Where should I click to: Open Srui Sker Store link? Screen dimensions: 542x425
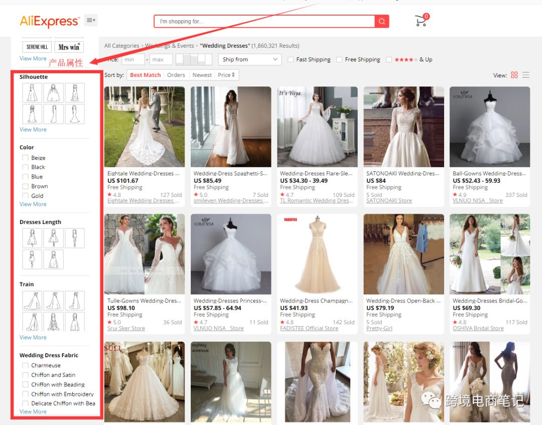pyautogui.click(x=126, y=328)
